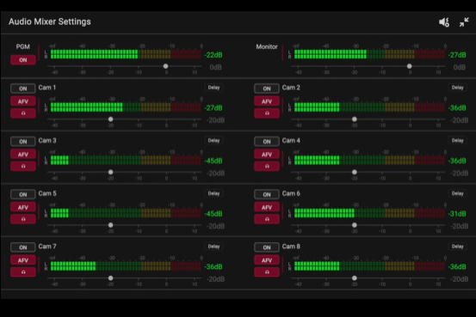This screenshot has height=317, width=476.
Task: Disable AFV for Cam 2
Action: tap(267, 101)
